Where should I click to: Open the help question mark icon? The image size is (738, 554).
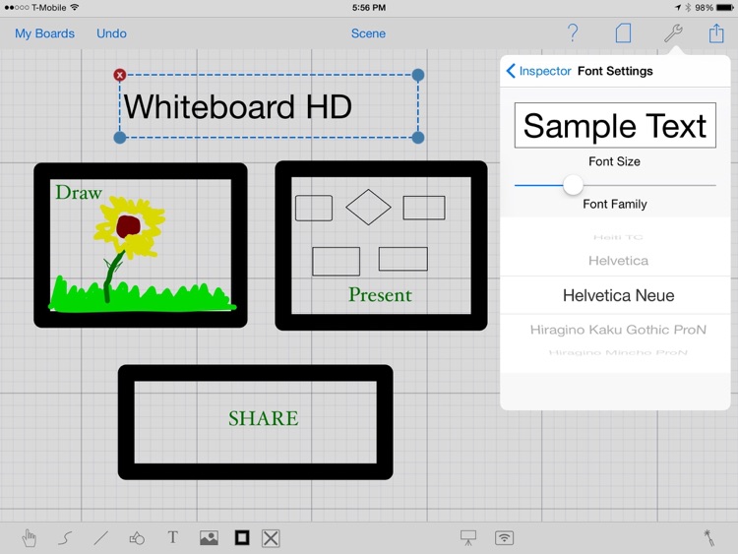coord(573,32)
